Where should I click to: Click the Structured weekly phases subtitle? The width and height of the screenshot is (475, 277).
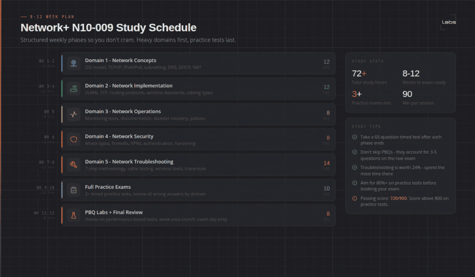(x=128, y=40)
